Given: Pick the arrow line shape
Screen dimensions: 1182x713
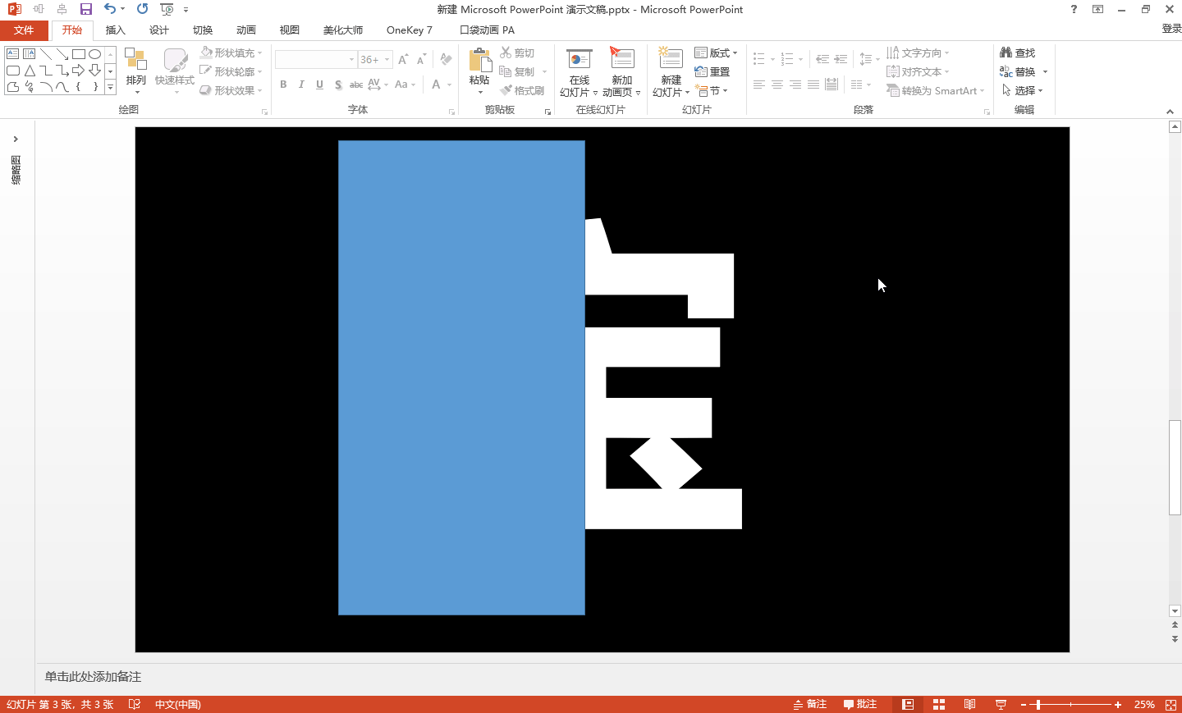Looking at the screenshot, I should point(62,54).
